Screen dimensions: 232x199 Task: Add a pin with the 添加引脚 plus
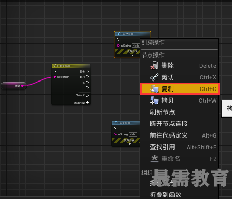(88, 103)
